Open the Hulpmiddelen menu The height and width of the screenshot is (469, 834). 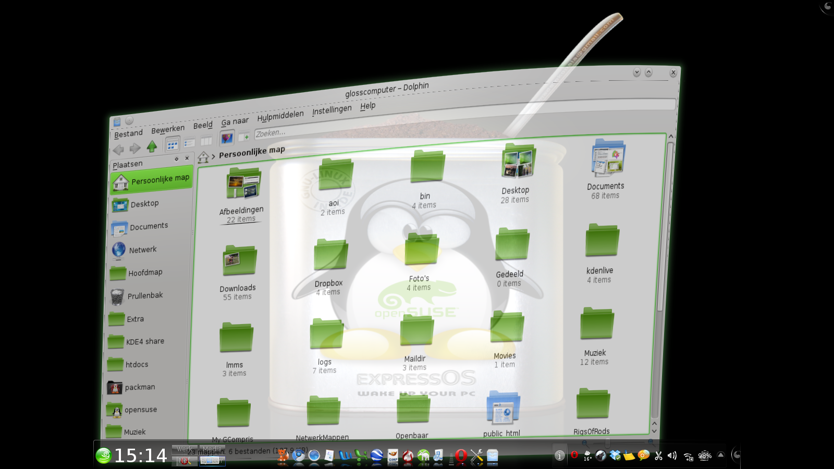tap(280, 116)
